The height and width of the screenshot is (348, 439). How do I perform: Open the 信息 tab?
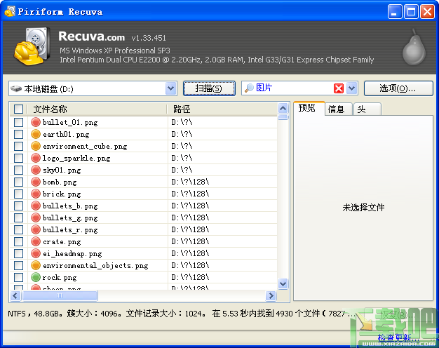pyautogui.click(x=338, y=109)
